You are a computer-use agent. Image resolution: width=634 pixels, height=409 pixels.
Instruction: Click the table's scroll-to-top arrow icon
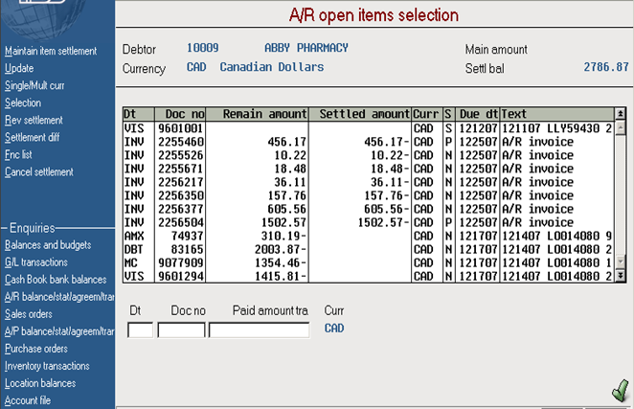[621, 114]
